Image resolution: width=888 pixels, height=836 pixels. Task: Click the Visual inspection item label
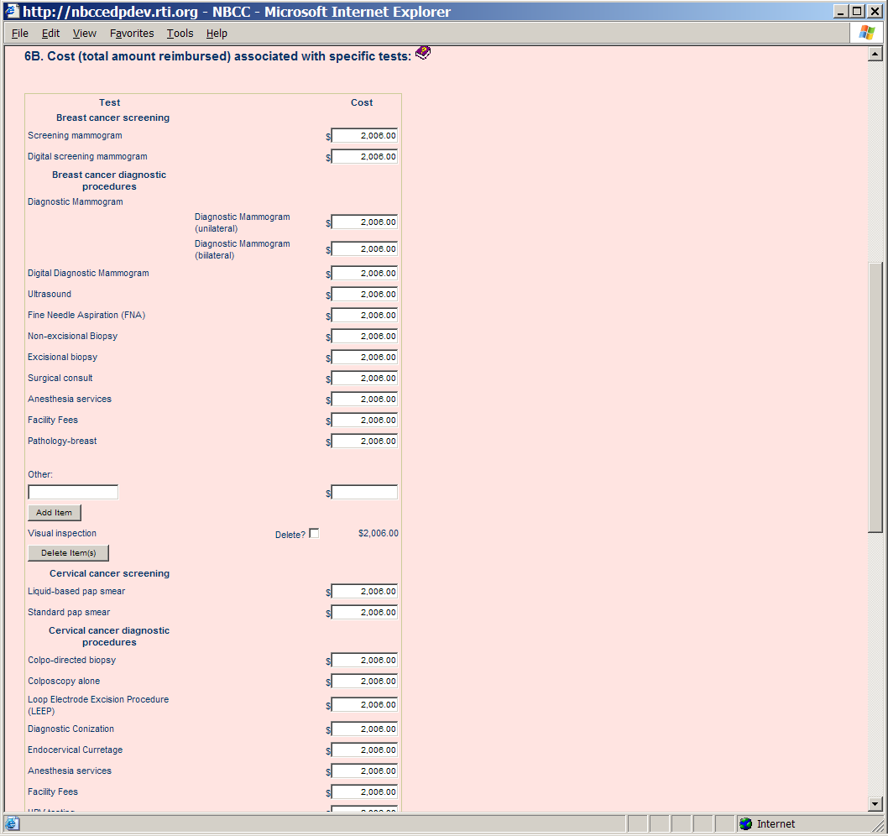pos(62,534)
